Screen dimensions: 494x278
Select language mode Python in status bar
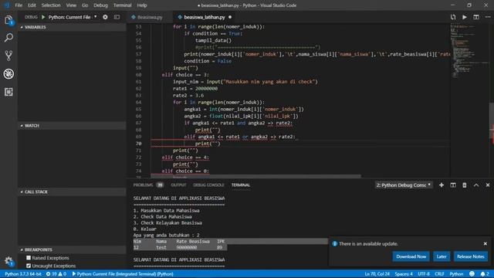tap(456, 274)
